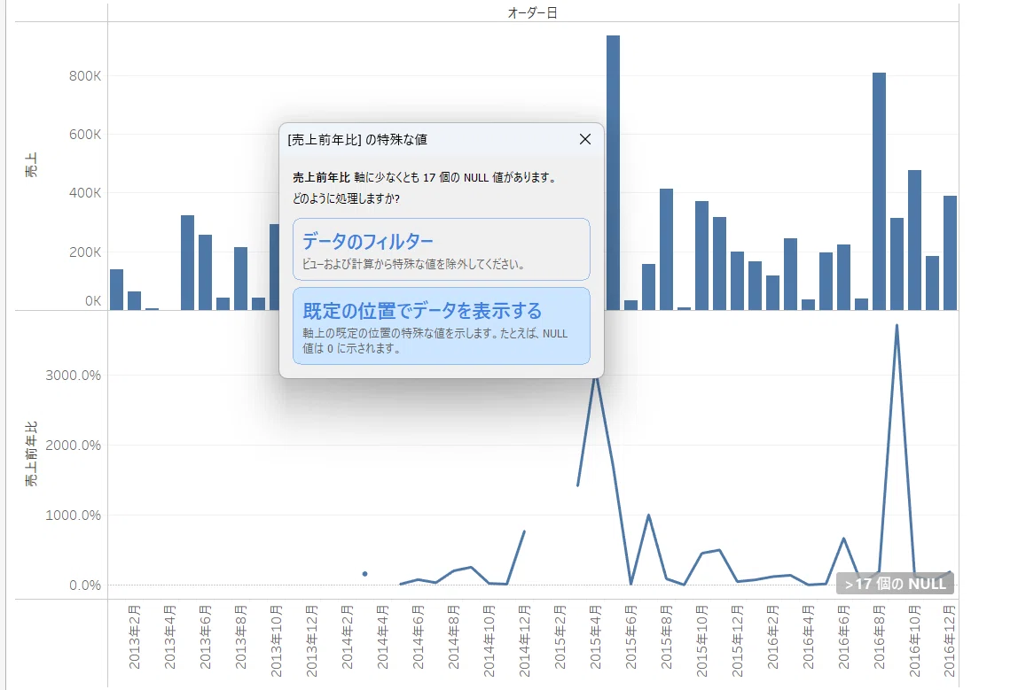This screenshot has height=690, width=1018.
Task: Close the 売上前年比 special values dialog
Action: click(x=585, y=139)
